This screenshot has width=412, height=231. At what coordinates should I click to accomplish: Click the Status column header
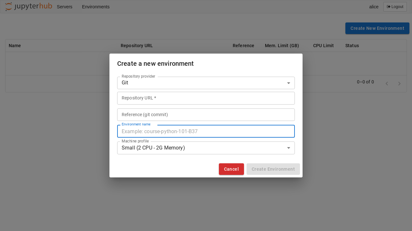[352, 46]
